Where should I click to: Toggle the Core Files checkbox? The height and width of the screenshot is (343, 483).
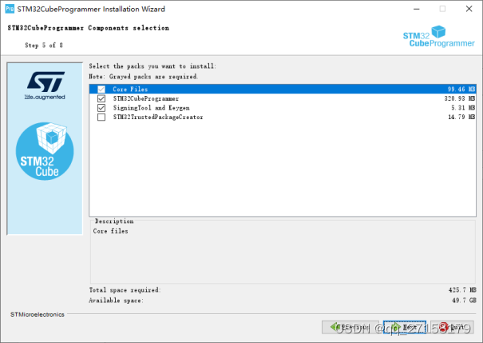(x=101, y=90)
